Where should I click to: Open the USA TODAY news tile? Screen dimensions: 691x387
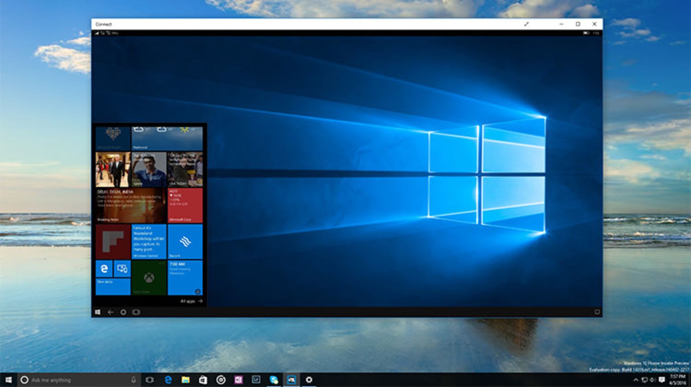tap(185, 170)
